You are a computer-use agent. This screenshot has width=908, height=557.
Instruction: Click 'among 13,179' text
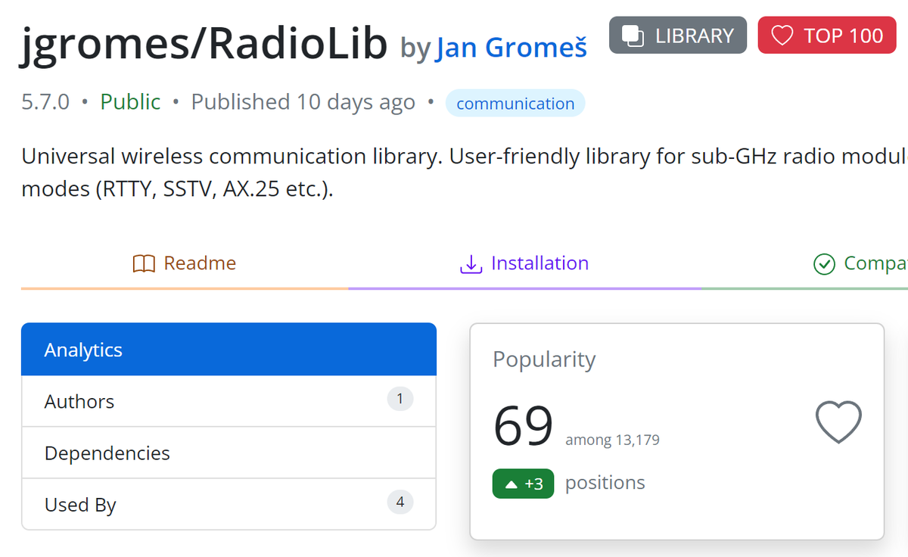[x=612, y=440]
